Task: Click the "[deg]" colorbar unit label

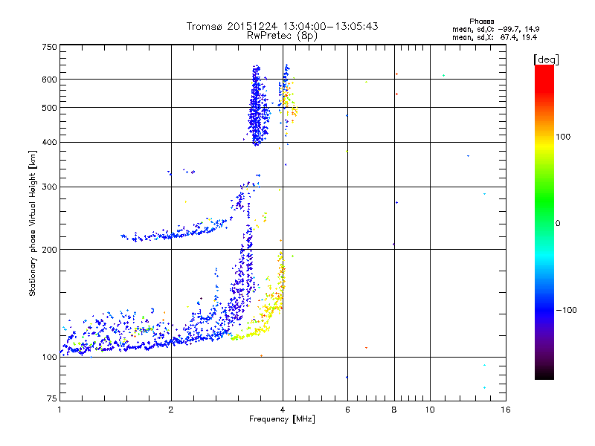Action: pos(546,60)
